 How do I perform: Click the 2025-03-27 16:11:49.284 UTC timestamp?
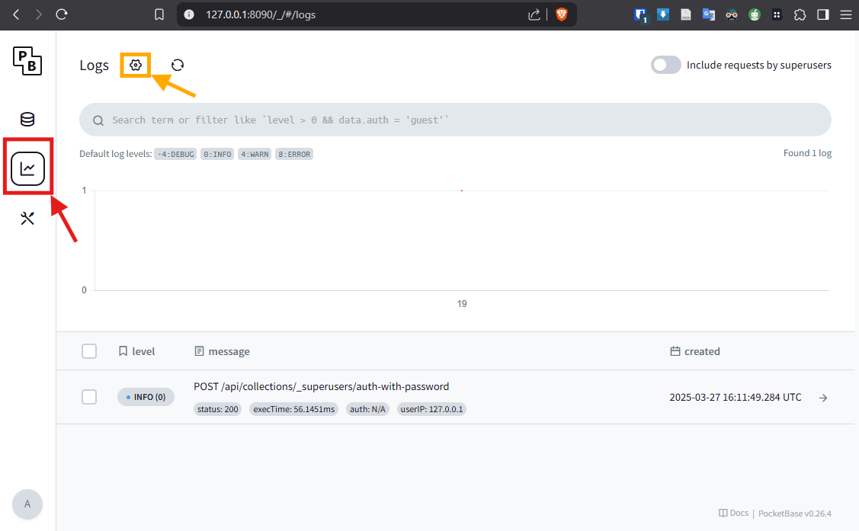pyautogui.click(x=736, y=397)
